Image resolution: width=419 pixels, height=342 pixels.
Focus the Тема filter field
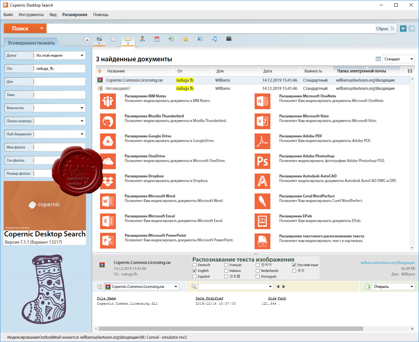(60, 95)
